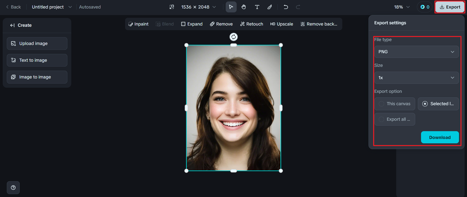
Task: Click the bottom-right corner resize handle
Action: click(x=281, y=171)
